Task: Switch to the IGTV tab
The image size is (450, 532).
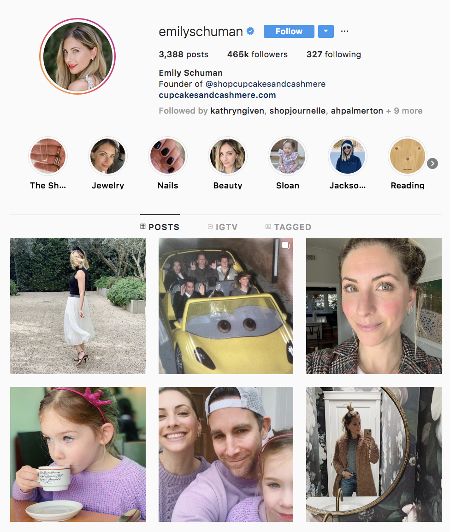Action: (223, 227)
